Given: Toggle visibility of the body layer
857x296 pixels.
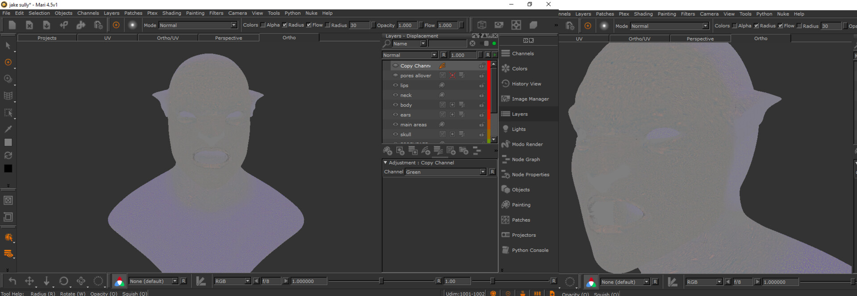Looking at the screenshot, I should tap(395, 105).
